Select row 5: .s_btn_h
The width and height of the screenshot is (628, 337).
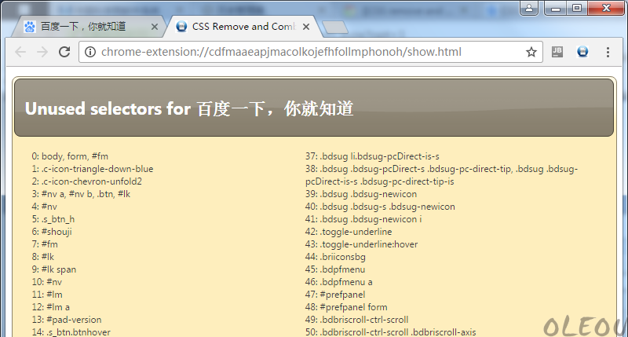(53, 219)
